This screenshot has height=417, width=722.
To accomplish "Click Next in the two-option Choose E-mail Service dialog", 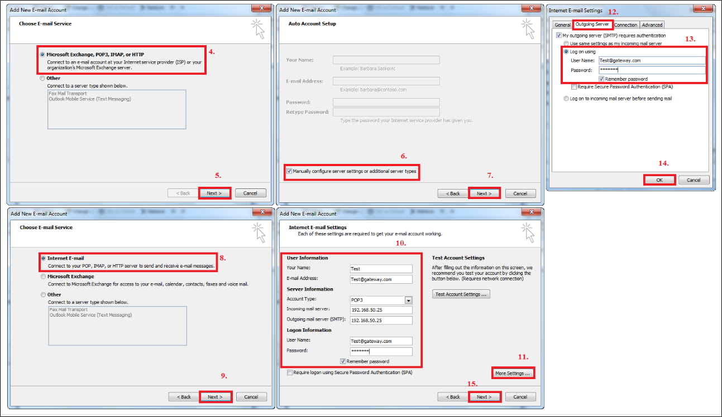I will pos(214,193).
